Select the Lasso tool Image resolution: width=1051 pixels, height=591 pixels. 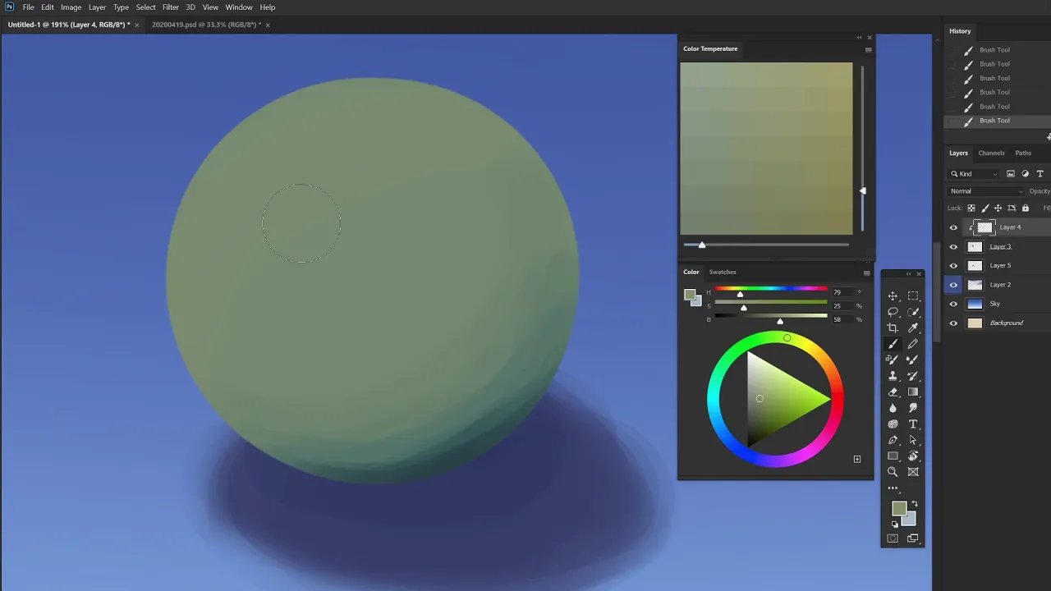tap(893, 312)
